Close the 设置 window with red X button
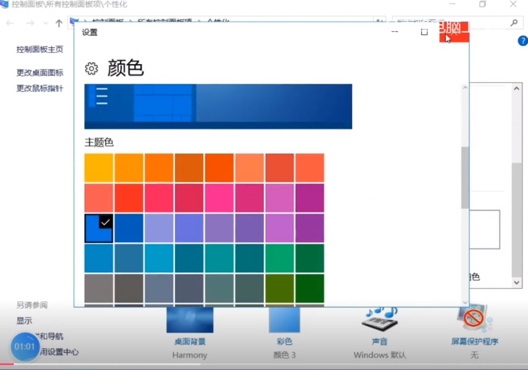This screenshot has height=370, width=528. (454, 32)
